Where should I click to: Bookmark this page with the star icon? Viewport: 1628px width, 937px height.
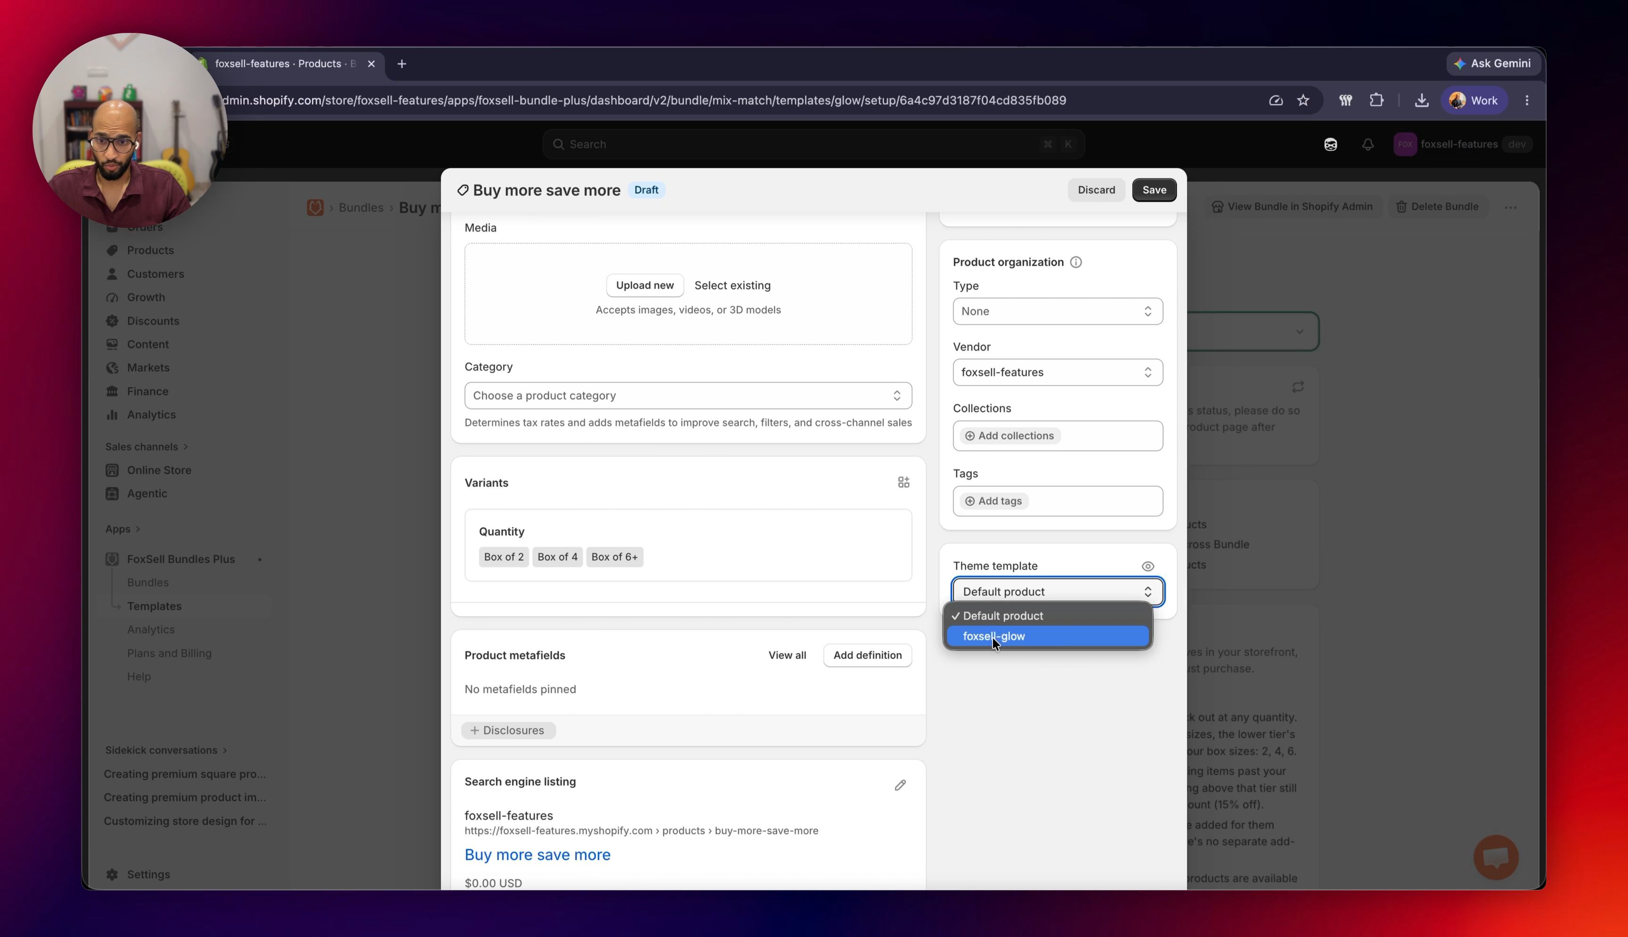[x=1303, y=100]
